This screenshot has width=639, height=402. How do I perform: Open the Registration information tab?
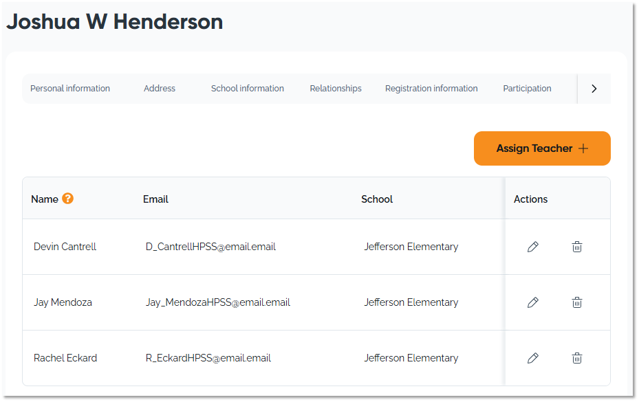click(431, 89)
